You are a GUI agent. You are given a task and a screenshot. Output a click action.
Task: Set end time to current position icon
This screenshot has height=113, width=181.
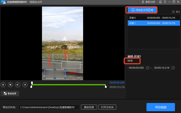pos(173,68)
